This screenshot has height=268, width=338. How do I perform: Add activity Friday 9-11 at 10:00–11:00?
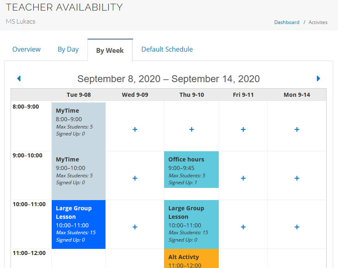(243, 227)
